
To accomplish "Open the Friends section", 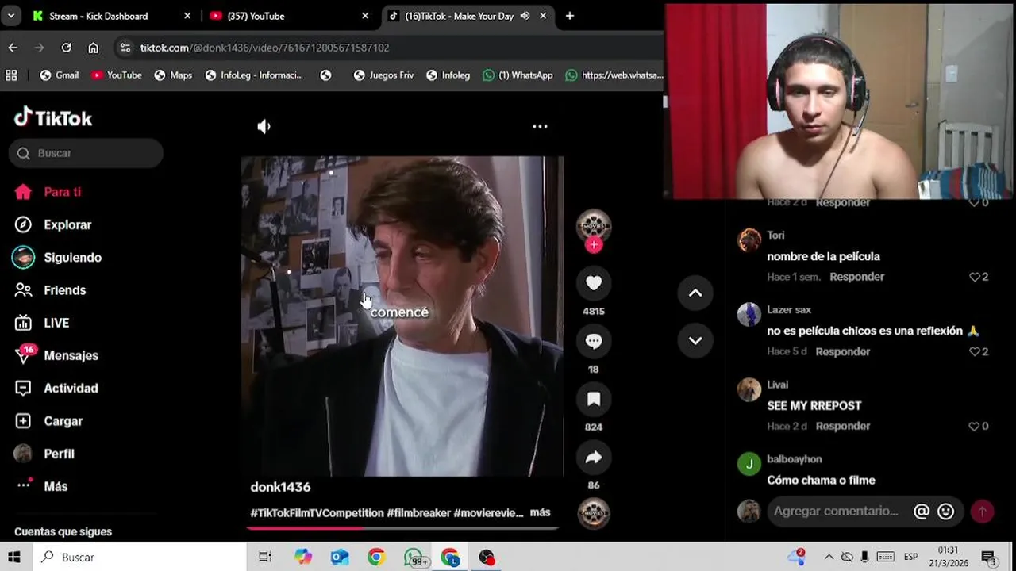I will pos(50,290).
